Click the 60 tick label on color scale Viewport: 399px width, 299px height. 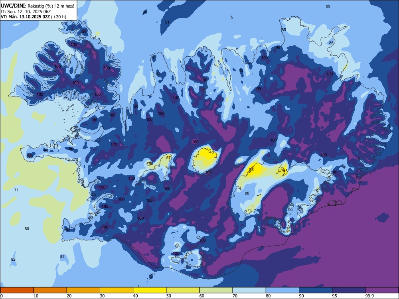tap(202, 296)
